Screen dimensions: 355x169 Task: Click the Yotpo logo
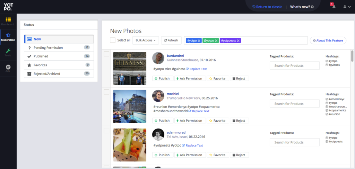click(8, 7)
